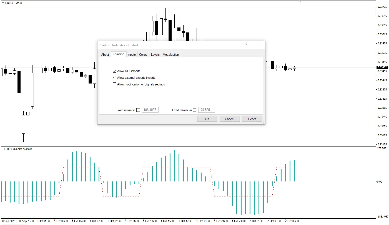Uncheck Allow DLL imports
389x225 pixels.
click(114, 71)
